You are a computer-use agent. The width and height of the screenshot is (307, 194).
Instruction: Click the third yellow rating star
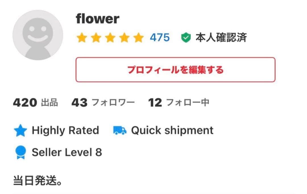click(x=110, y=38)
